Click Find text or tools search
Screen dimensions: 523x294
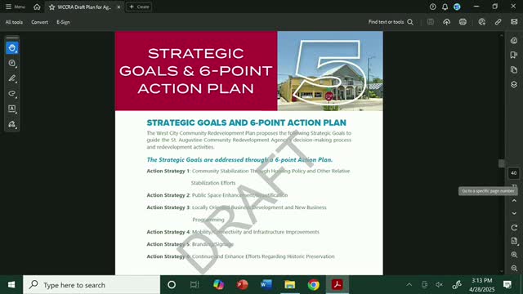tap(391, 22)
